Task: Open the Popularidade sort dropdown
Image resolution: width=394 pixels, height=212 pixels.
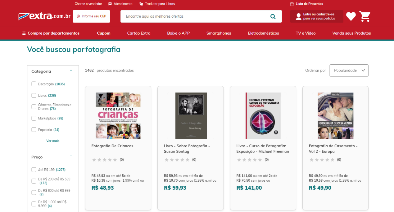Action: 349,71
